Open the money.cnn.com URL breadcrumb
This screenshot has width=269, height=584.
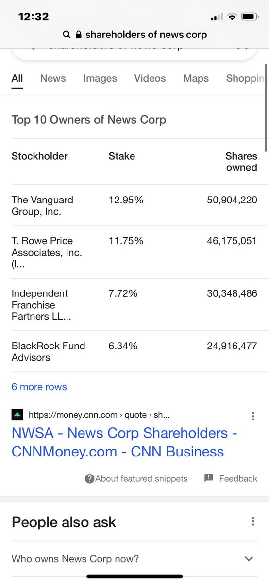(x=99, y=415)
